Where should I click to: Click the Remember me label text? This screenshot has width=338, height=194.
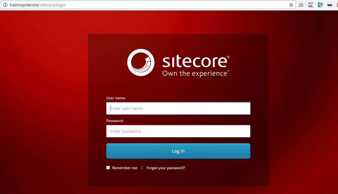tap(125, 168)
